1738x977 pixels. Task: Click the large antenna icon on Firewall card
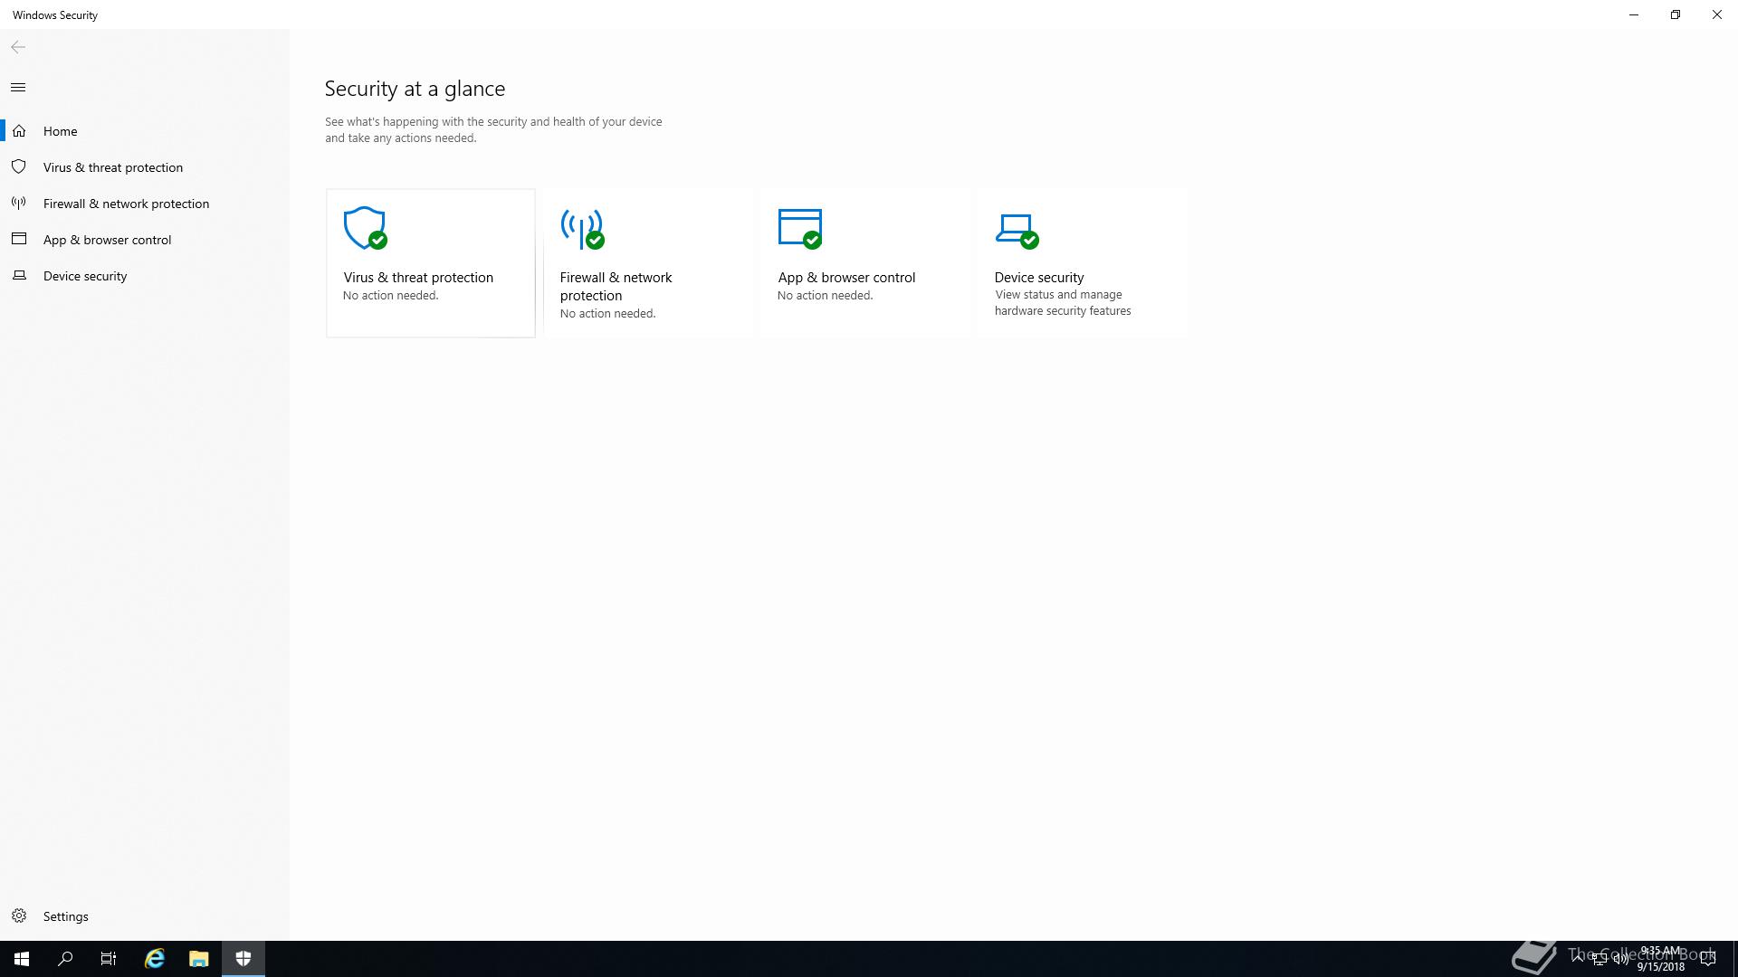[582, 228]
